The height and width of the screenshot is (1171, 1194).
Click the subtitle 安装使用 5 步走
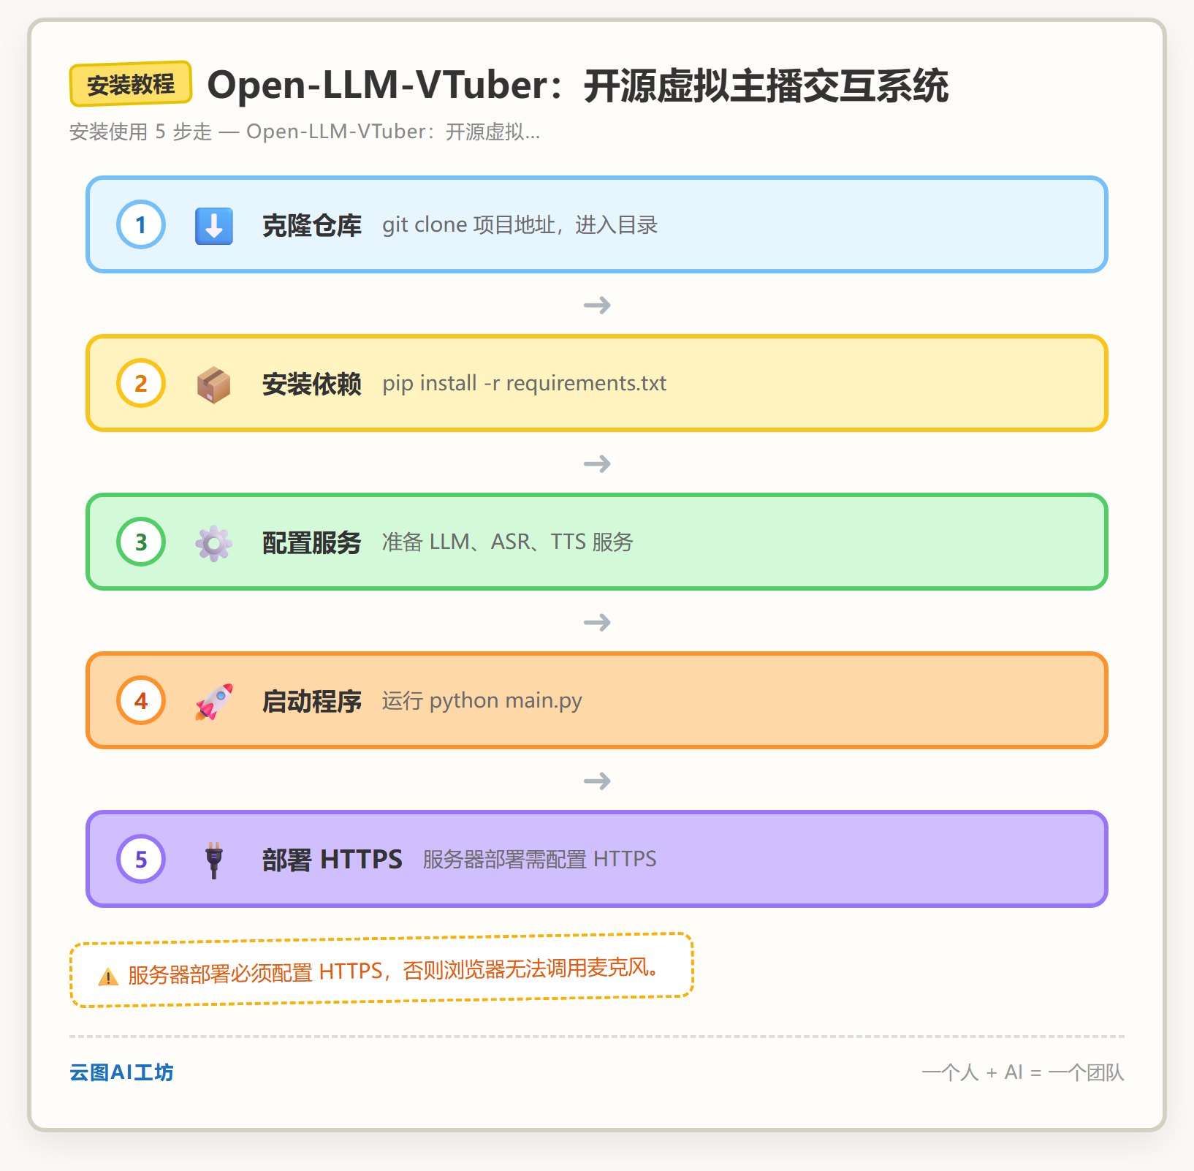coord(305,132)
